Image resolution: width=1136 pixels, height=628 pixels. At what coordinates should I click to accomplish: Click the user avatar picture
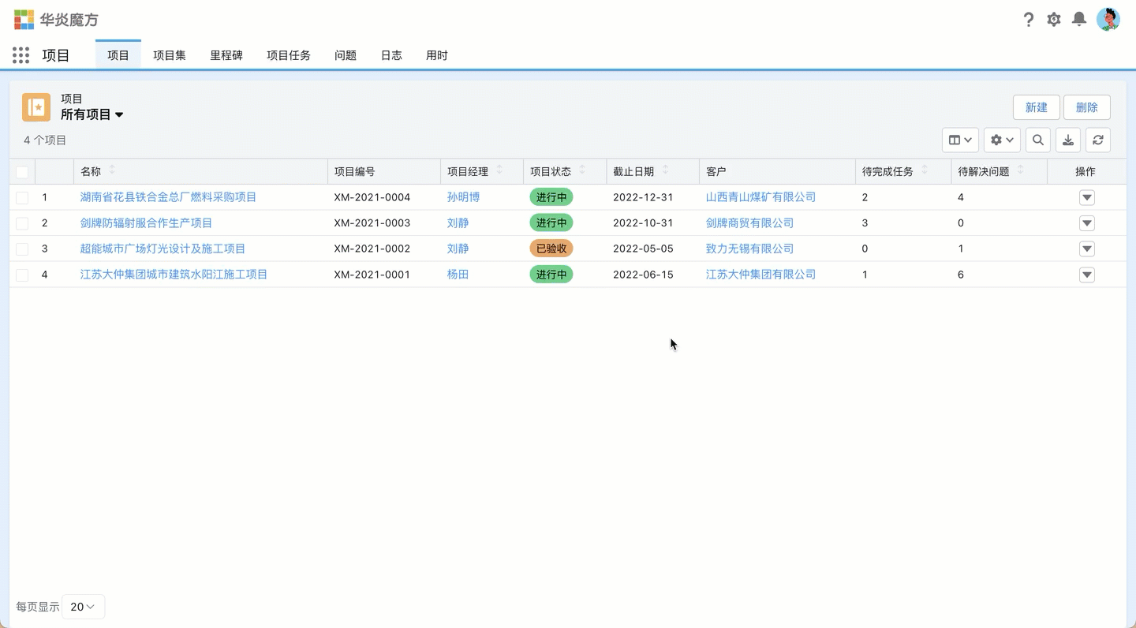1108,20
